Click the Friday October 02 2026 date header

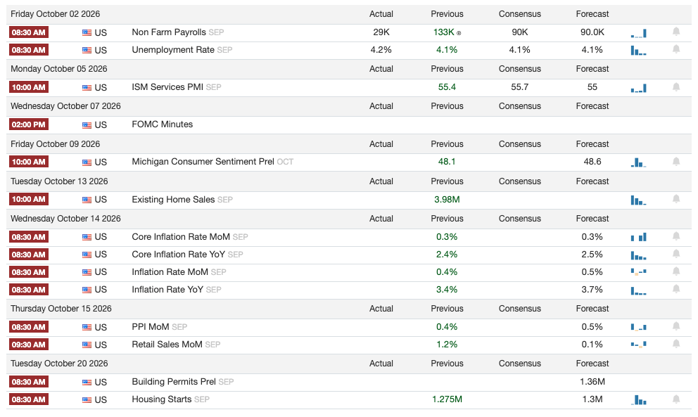(55, 14)
